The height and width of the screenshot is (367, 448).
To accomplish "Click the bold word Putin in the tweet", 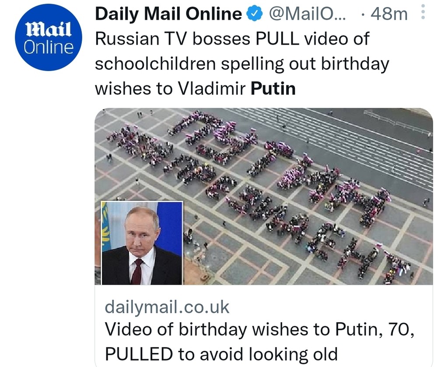I will coord(273,88).
